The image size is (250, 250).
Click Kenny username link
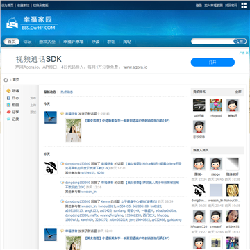106,201
